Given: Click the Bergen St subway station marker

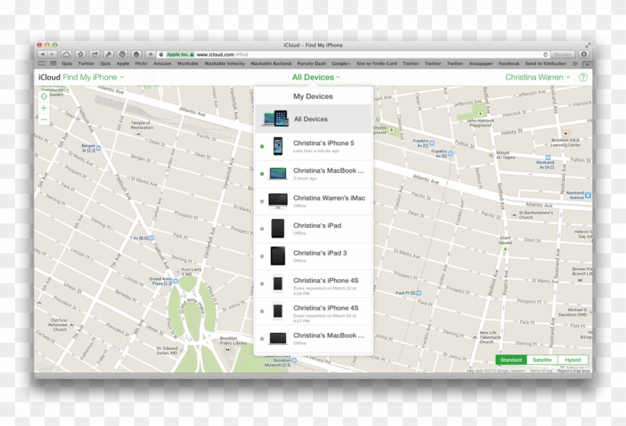Looking at the screenshot, I should point(98,148).
